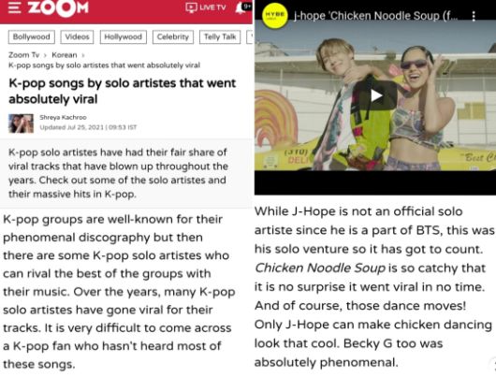Image resolution: width=496 pixels, height=377 pixels.
Task: Select the Celebrity category tab
Action: pyautogui.click(x=173, y=37)
